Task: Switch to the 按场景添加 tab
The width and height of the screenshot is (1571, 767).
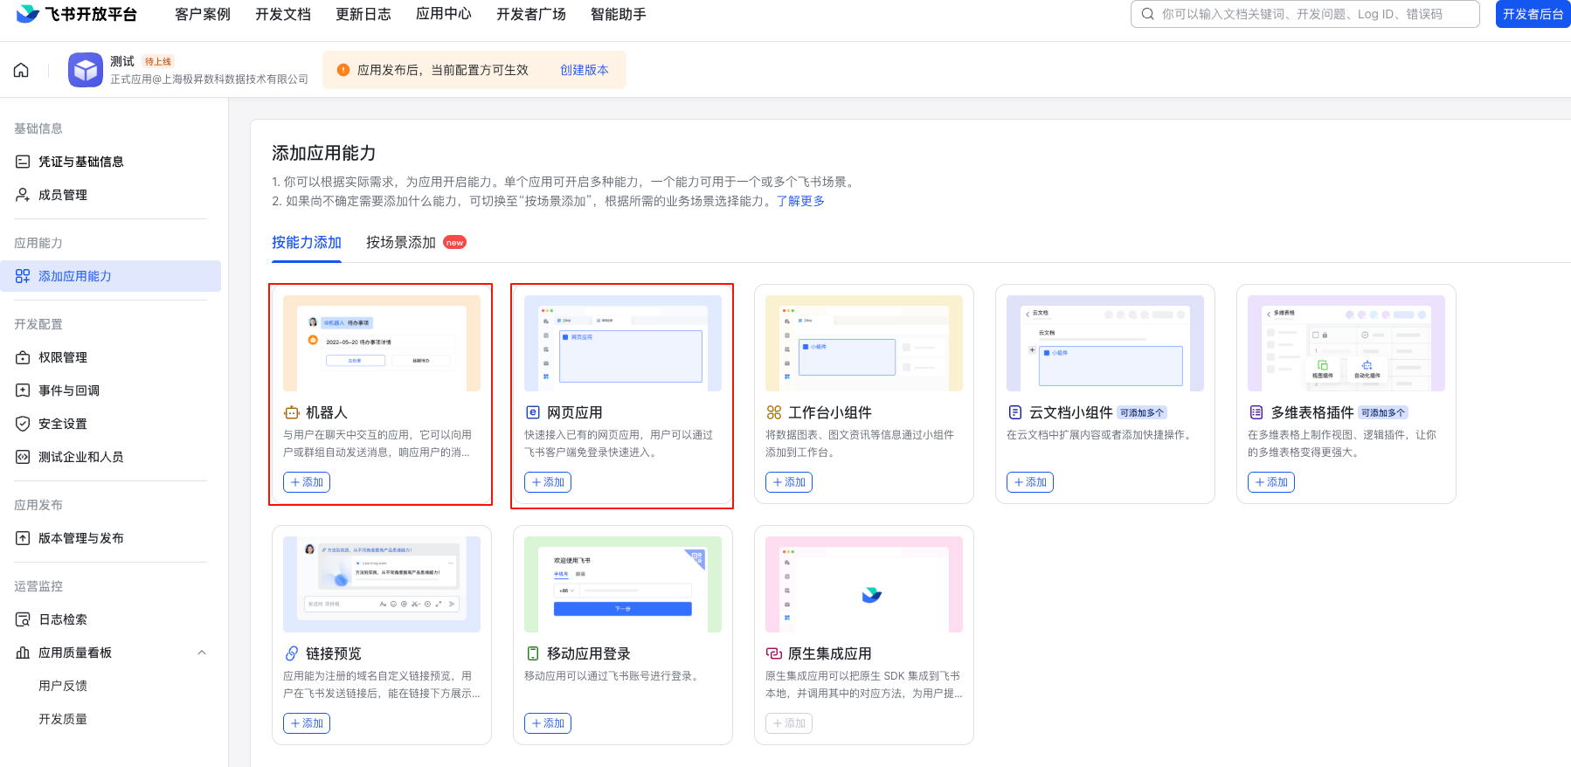Action: click(401, 242)
